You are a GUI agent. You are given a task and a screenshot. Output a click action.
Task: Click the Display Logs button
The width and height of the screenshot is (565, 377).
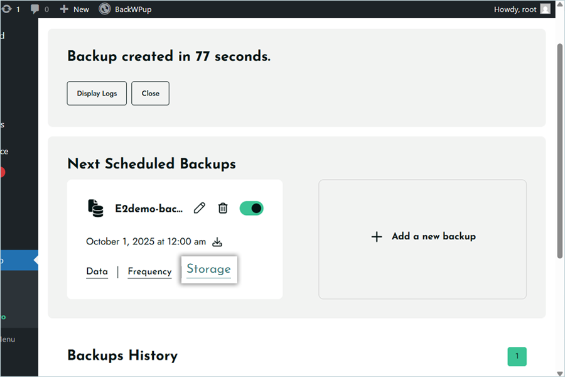[x=97, y=94]
